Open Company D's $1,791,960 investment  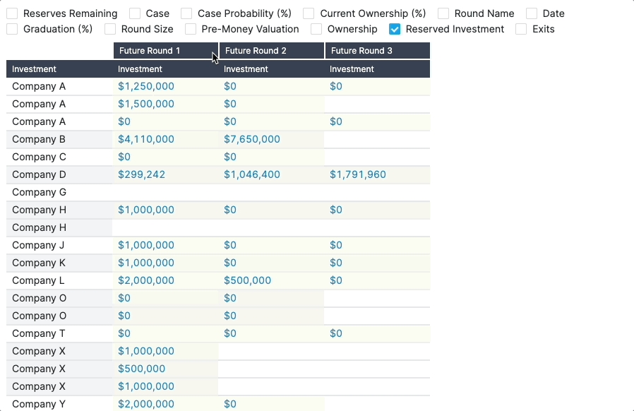[358, 174]
